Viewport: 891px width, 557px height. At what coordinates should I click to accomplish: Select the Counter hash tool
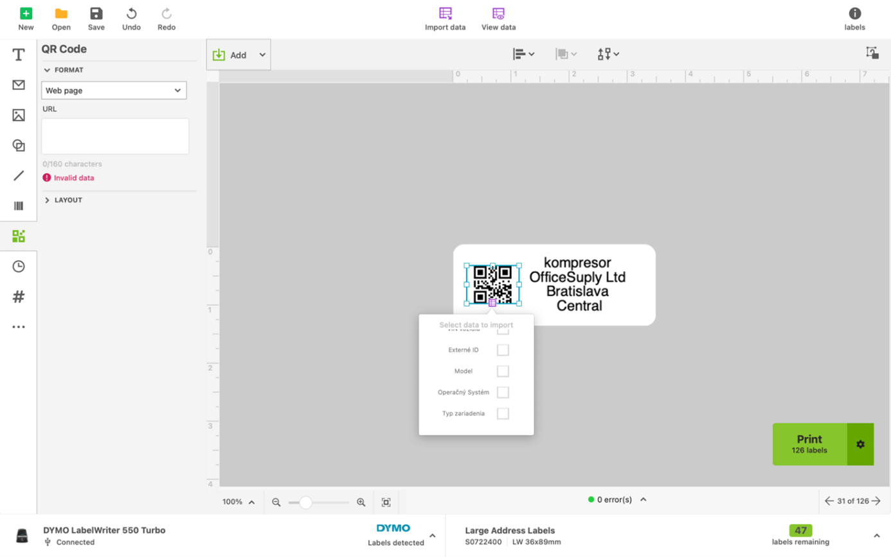(19, 297)
